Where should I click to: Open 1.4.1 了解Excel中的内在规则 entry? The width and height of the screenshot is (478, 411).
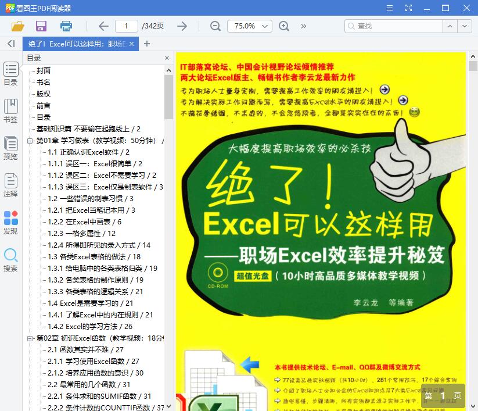[x=100, y=315]
